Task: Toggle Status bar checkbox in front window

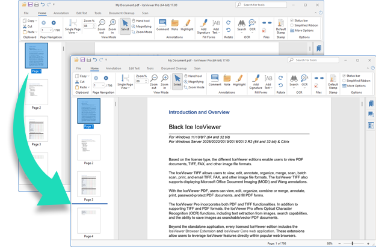Action: pos(344,76)
